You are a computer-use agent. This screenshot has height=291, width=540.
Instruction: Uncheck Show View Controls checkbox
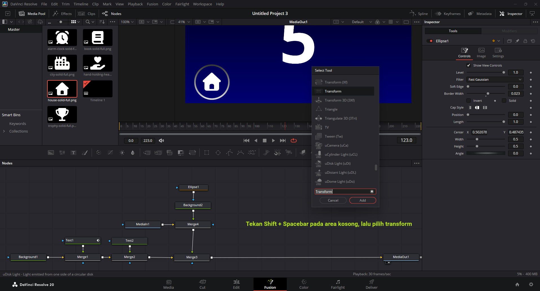tap(469, 65)
